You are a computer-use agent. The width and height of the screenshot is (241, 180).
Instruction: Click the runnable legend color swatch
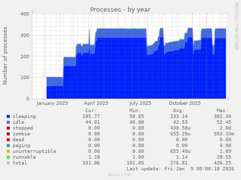click(x=8, y=157)
